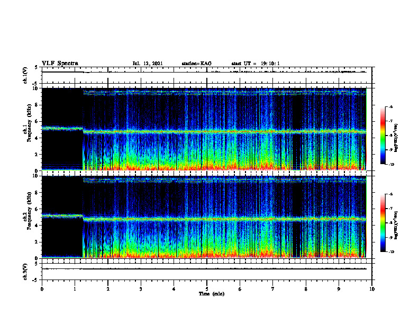
Task: Click the time axis tick label "10"
Action: (x=372, y=289)
